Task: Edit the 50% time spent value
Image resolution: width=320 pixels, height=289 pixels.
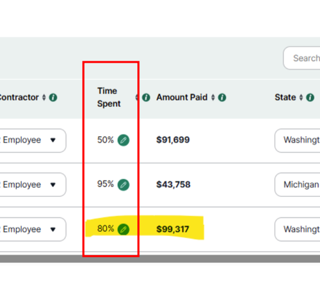Action: [x=124, y=140]
